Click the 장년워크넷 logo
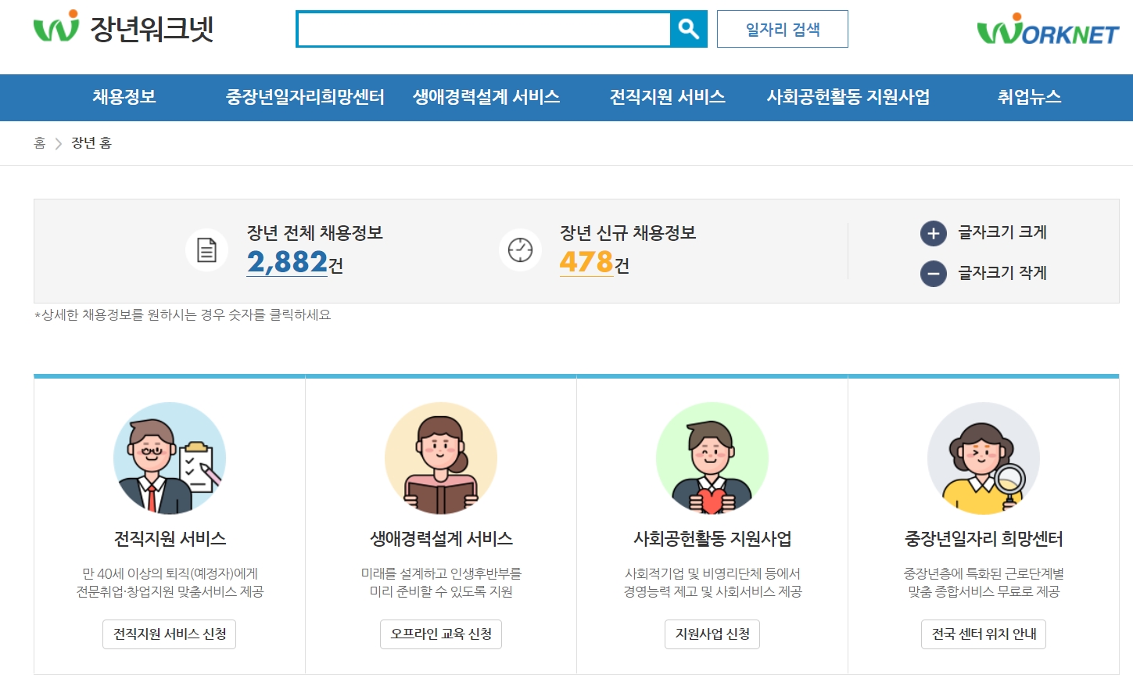Image resolution: width=1133 pixels, height=686 pixels. (123, 28)
